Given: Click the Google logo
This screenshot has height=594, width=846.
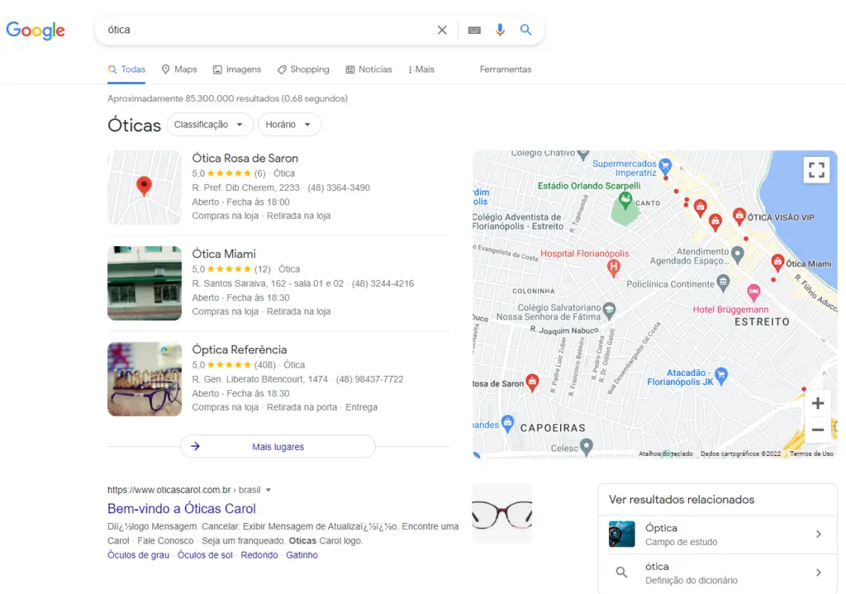Looking at the screenshot, I should click(x=36, y=31).
